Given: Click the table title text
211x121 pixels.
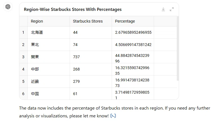Looking at the screenshot, I should point(73,9).
